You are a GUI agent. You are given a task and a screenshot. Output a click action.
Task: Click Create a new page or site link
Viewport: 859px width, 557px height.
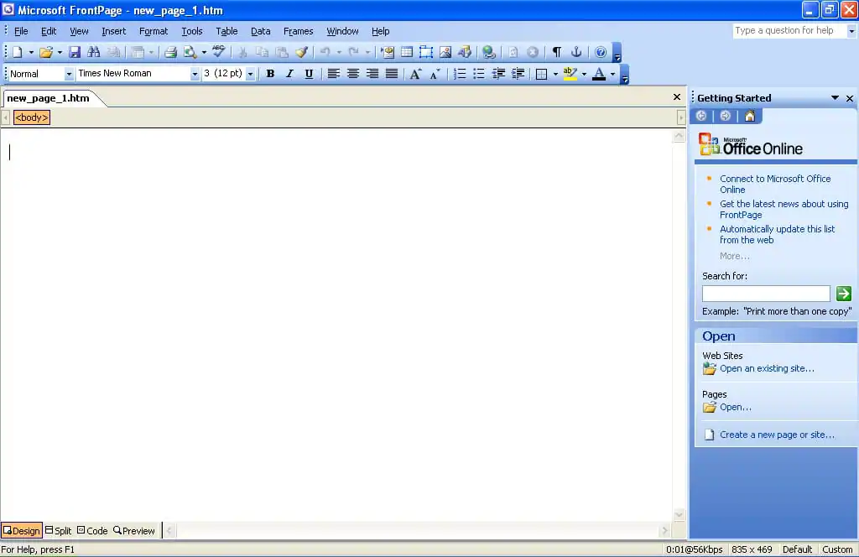776,435
